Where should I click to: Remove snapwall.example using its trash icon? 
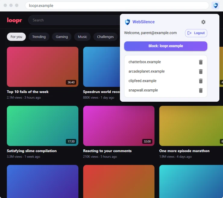pyautogui.click(x=201, y=90)
